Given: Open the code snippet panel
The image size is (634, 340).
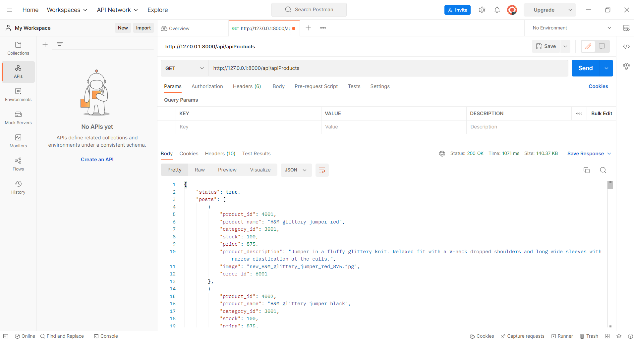Looking at the screenshot, I should pos(626,46).
